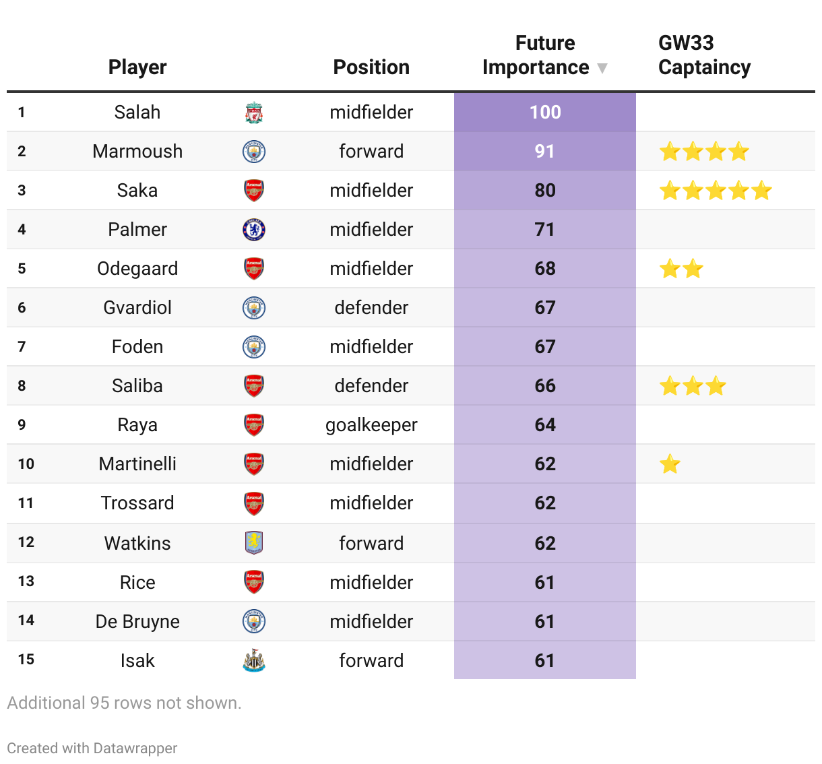This screenshot has height=764, width=822.
Task: Click the Additional 95 rows not shown text
Action: click(124, 703)
